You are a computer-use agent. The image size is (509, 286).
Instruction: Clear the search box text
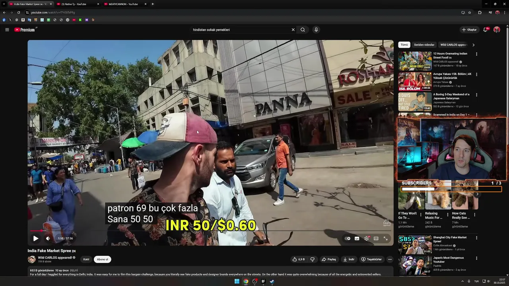coord(293,30)
